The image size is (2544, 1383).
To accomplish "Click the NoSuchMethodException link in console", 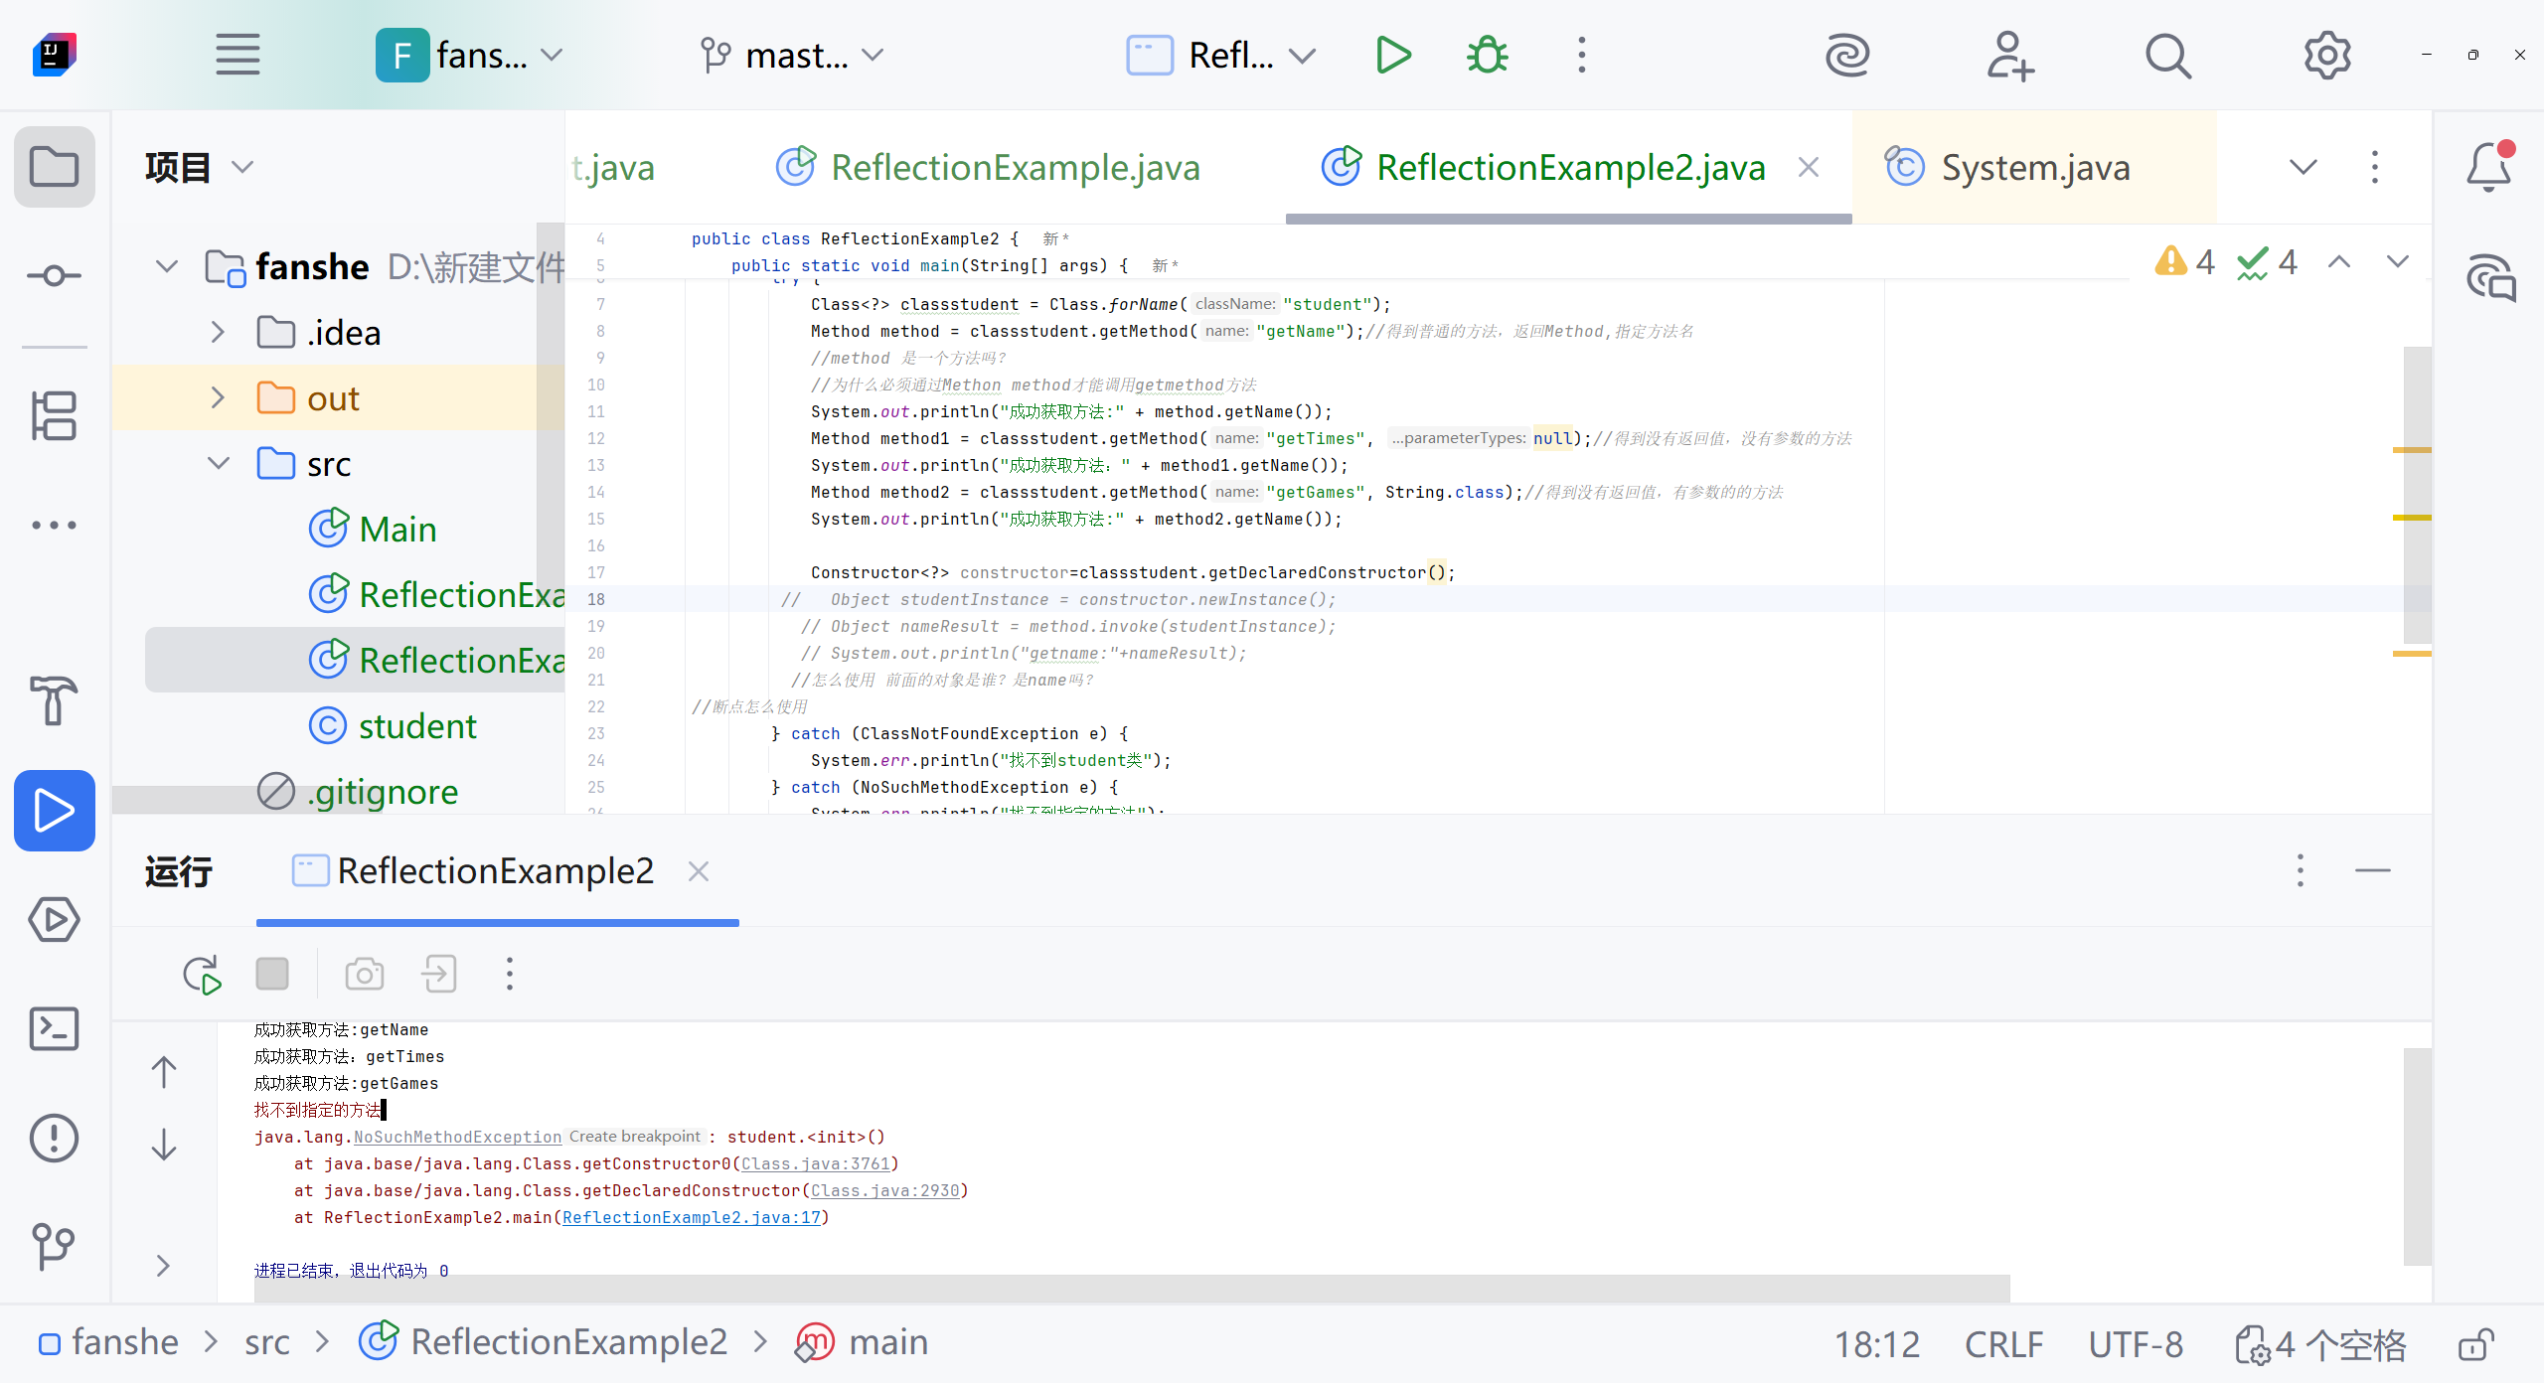I will (x=457, y=1137).
